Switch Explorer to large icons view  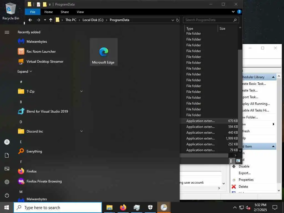click(238, 161)
